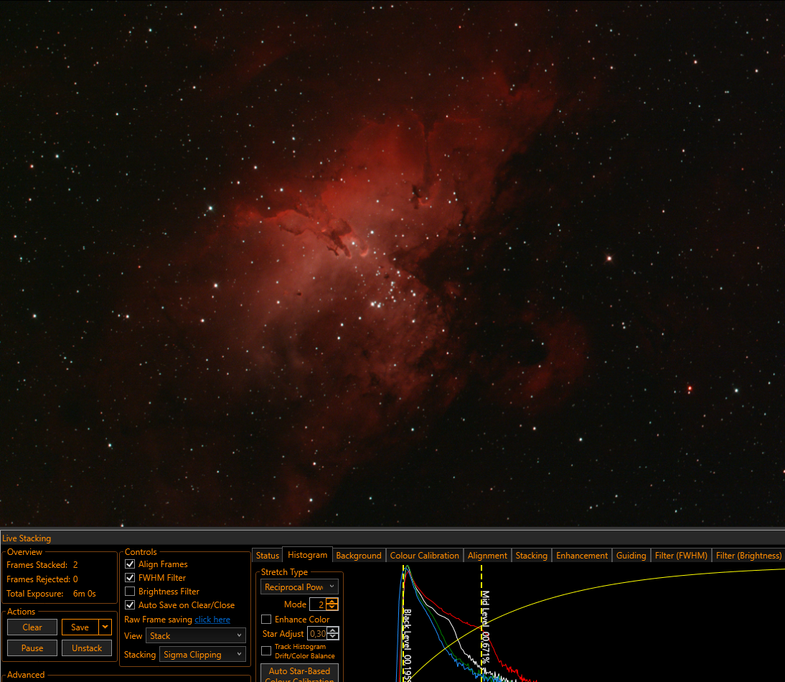The height and width of the screenshot is (682, 785).
Task: Click the Save button
Action: click(x=80, y=627)
